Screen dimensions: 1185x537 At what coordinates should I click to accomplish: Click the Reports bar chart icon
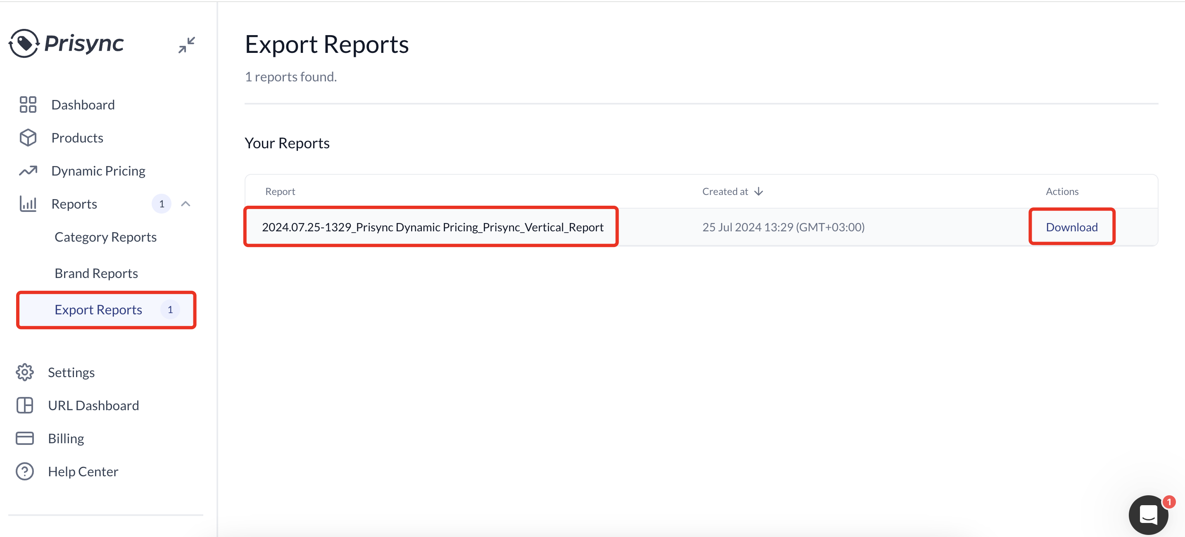(28, 204)
